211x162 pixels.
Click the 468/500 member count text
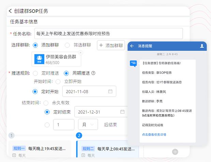(x=52, y=62)
